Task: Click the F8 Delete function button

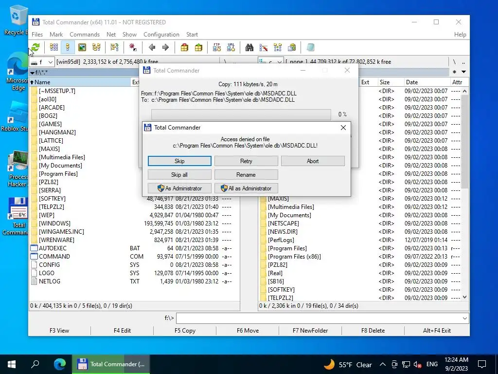Action: pyautogui.click(x=373, y=331)
